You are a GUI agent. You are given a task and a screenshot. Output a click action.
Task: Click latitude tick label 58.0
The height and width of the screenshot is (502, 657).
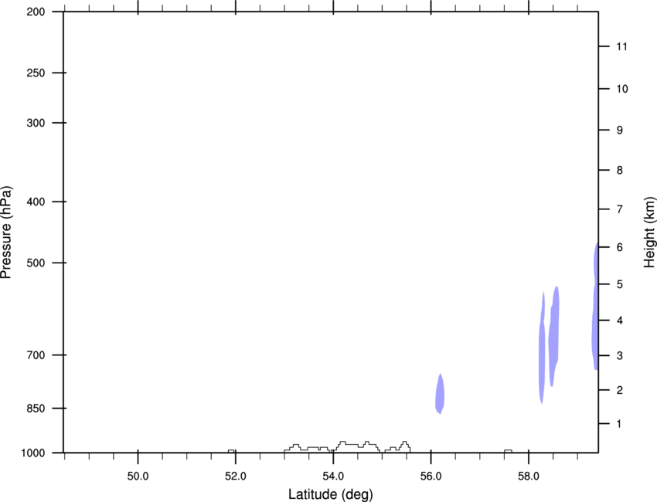pyautogui.click(x=529, y=477)
